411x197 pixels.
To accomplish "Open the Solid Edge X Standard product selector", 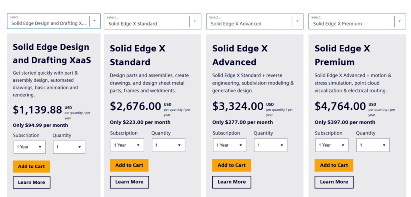I will point(152,21).
